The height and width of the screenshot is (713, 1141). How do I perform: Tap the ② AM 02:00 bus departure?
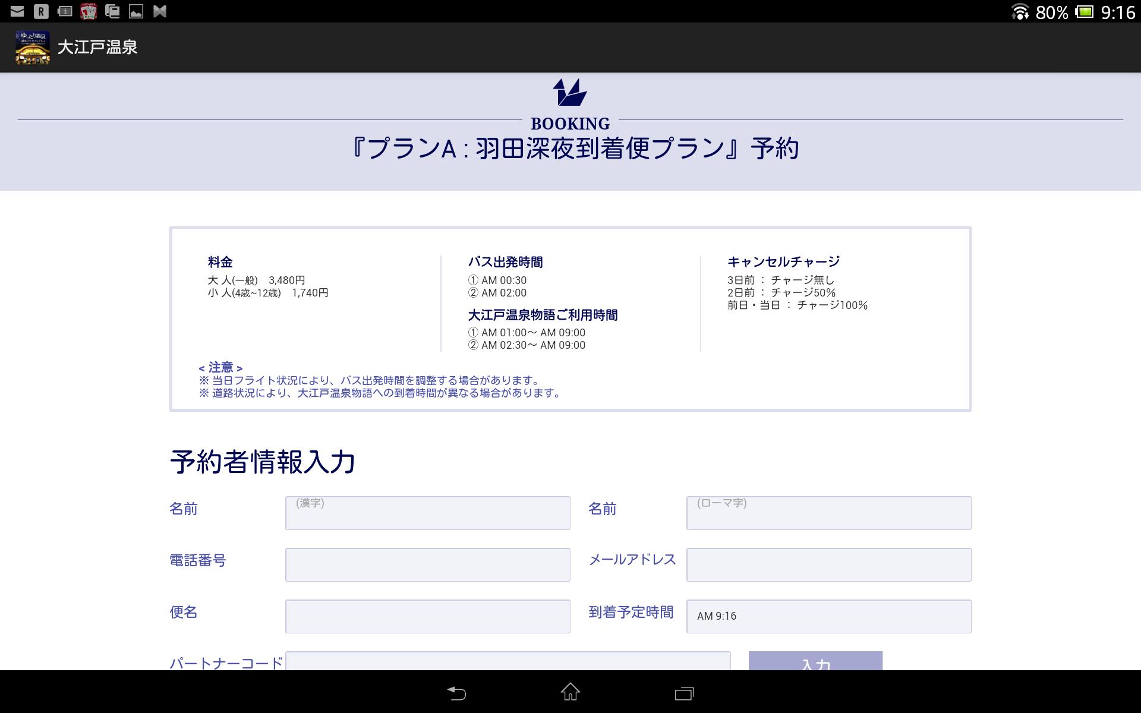(x=497, y=292)
